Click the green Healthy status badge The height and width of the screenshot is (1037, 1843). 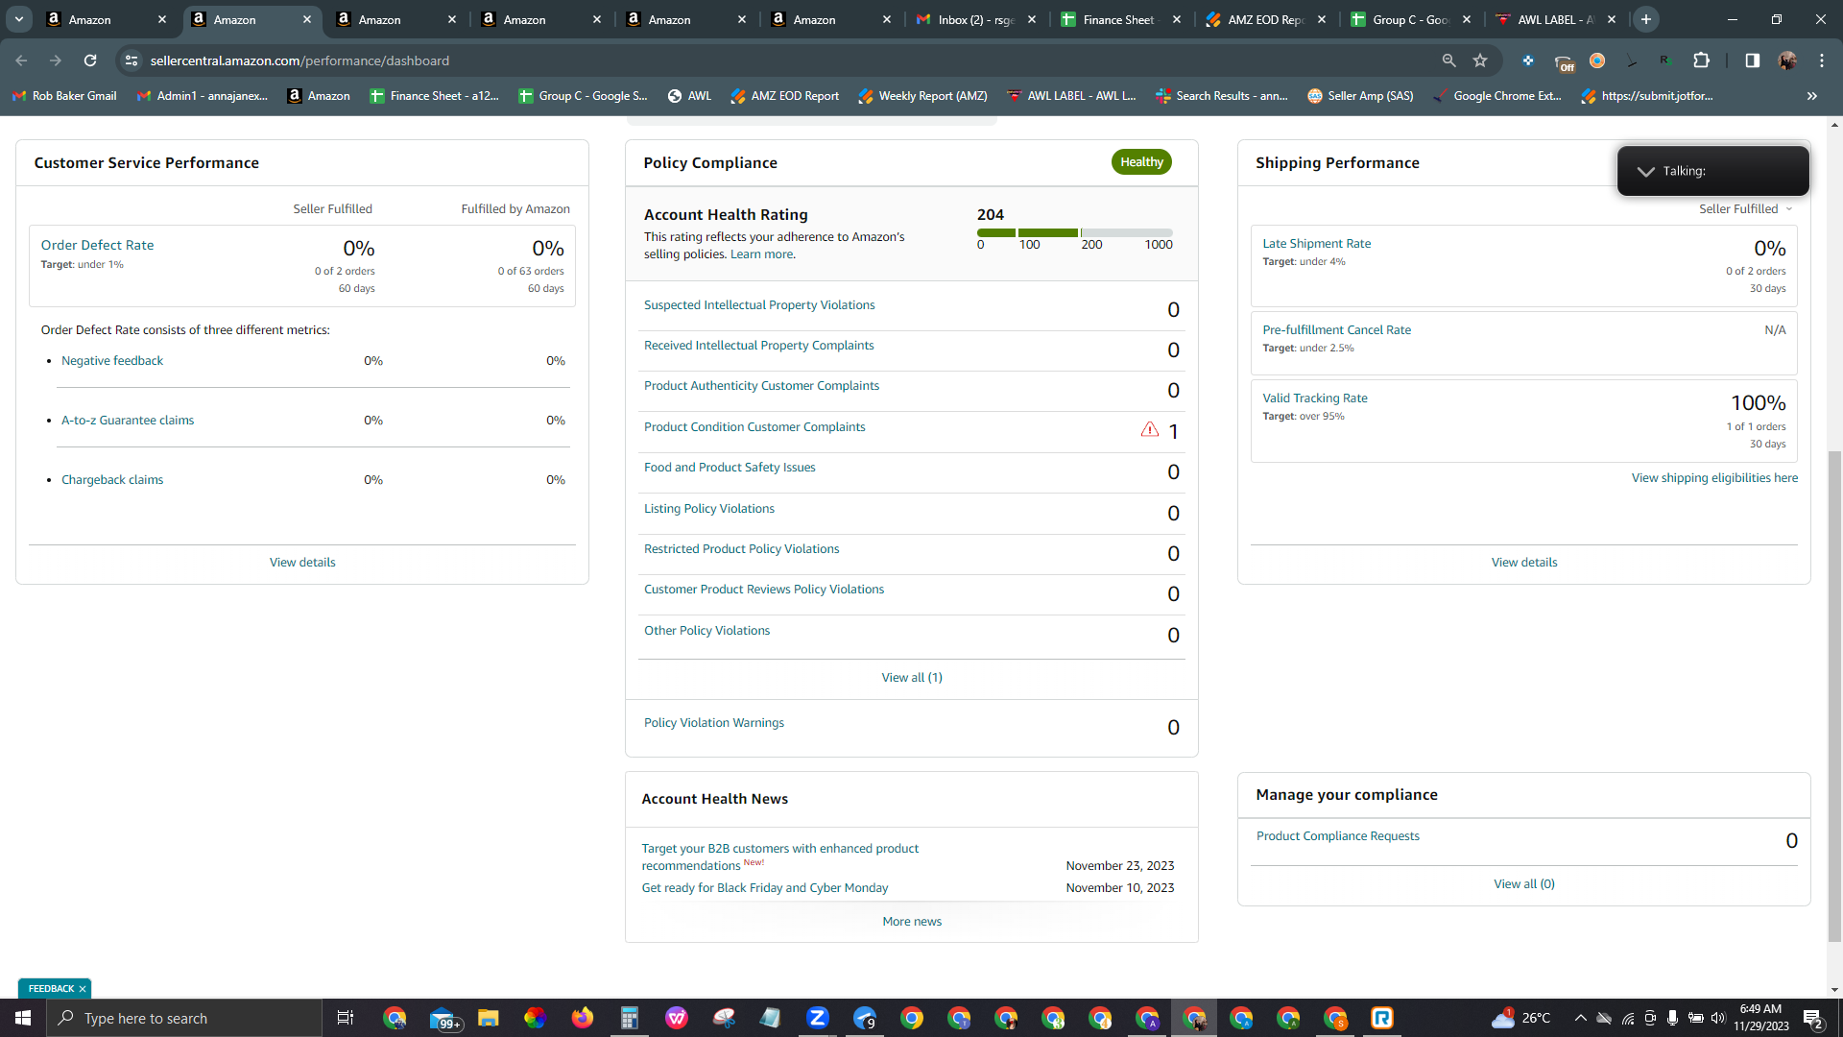tap(1141, 162)
